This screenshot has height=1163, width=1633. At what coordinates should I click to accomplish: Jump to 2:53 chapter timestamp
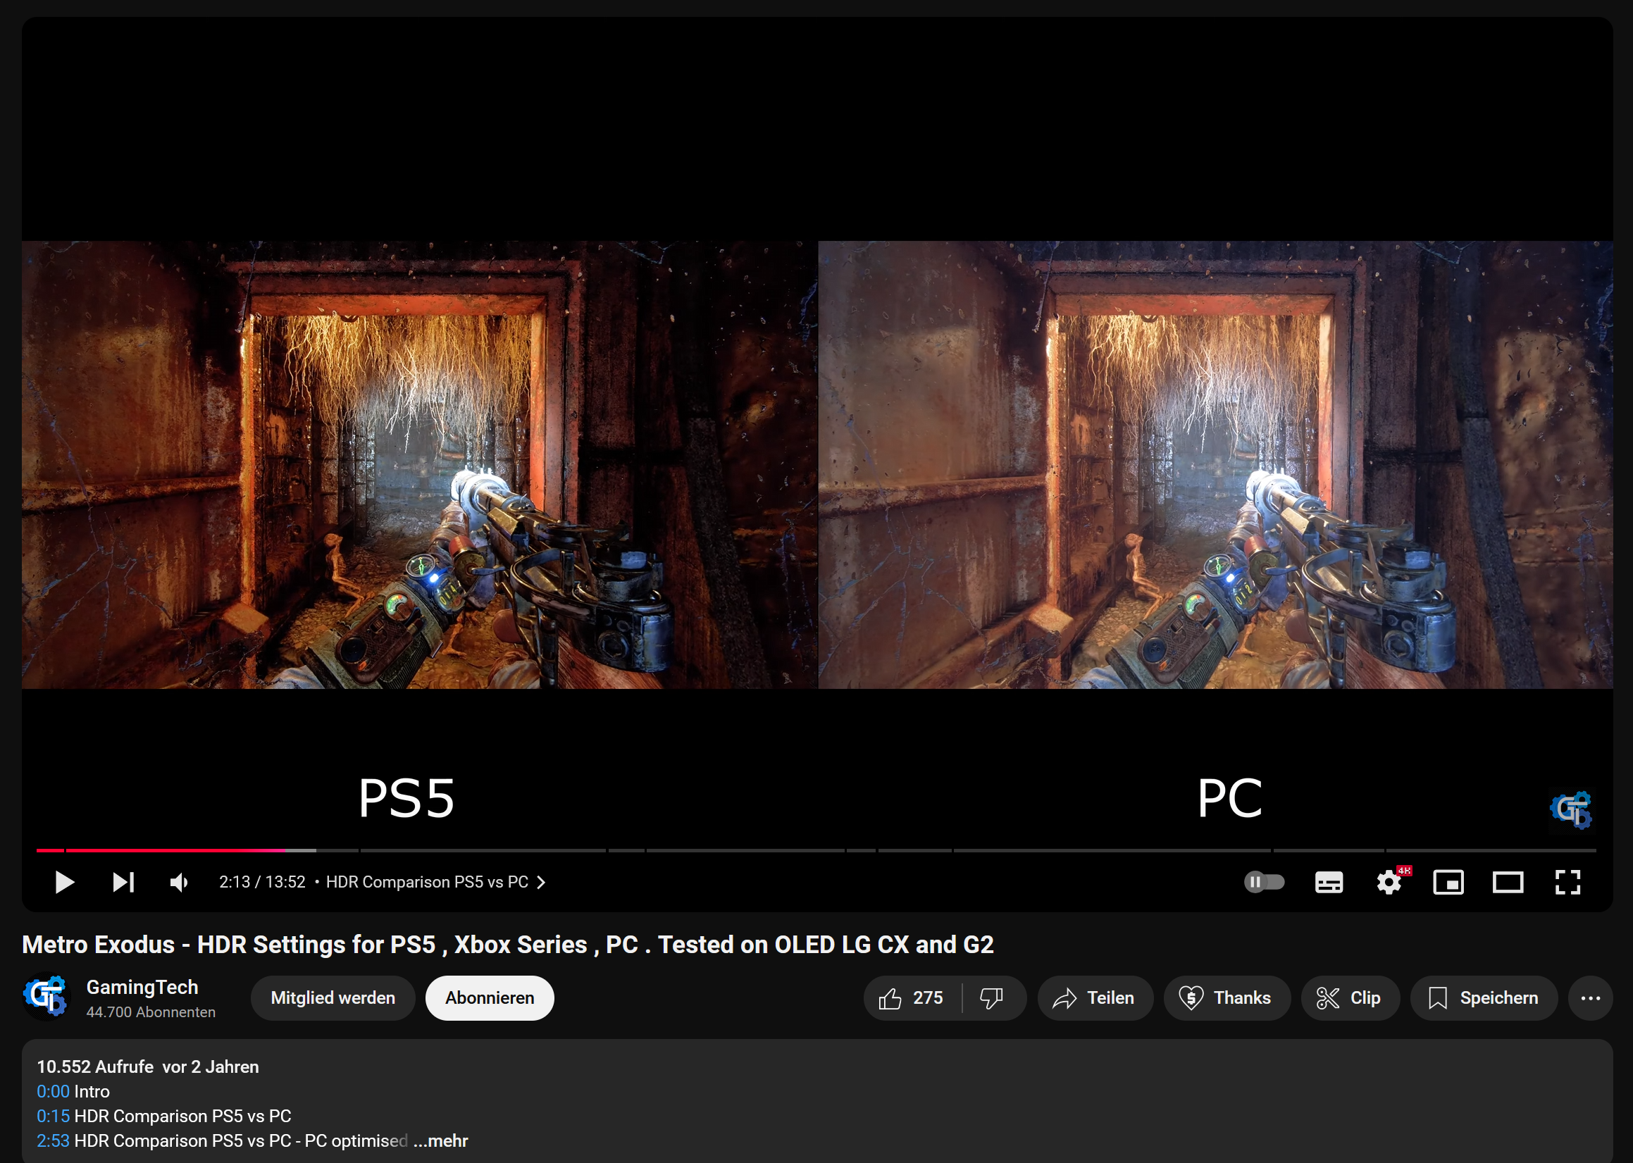pyautogui.click(x=53, y=1140)
